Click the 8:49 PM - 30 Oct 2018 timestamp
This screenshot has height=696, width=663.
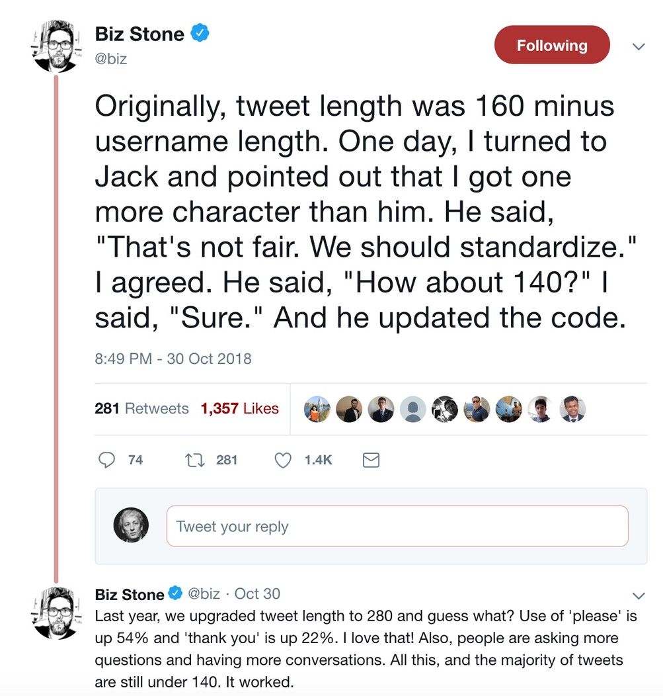[173, 359]
